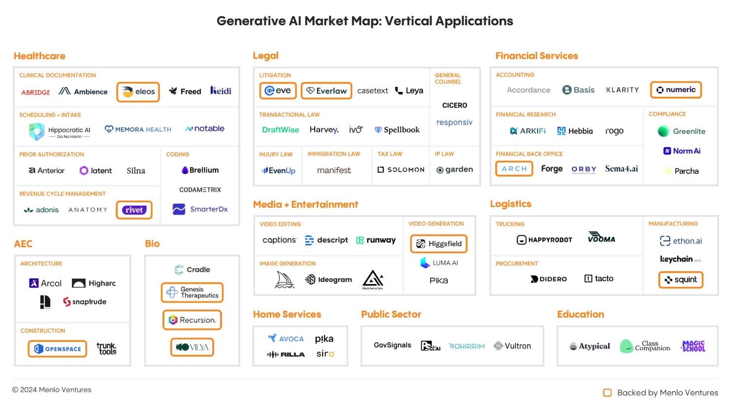Select the Rohirrim logo

coord(467,346)
